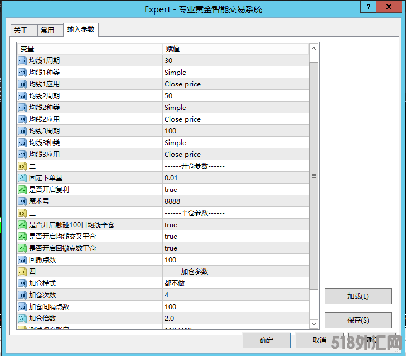Image resolution: width=406 pixels, height=356 pixels.
Task: Click the 变量 column header
Action: 90,49
